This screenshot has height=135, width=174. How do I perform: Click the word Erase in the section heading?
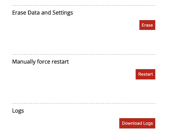coord(19,12)
